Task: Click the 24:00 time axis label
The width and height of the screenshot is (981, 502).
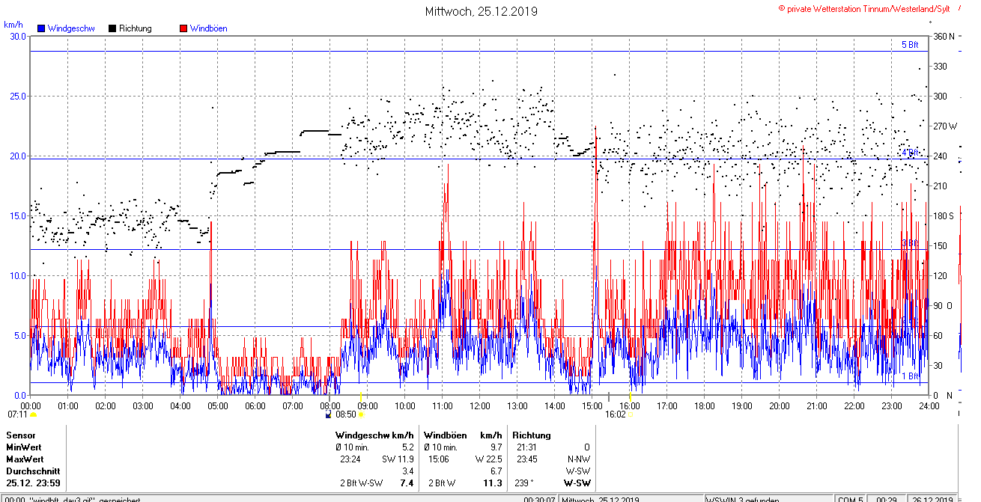Action: click(x=929, y=406)
